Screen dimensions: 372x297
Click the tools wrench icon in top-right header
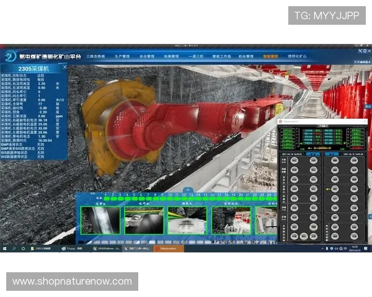click(x=360, y=51)
